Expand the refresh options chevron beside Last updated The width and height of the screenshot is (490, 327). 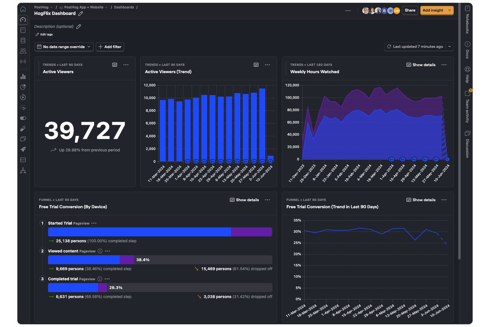point(450,47)
